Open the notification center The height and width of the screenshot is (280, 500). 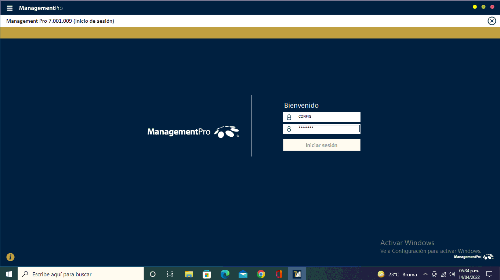click(x=489, y=274)
